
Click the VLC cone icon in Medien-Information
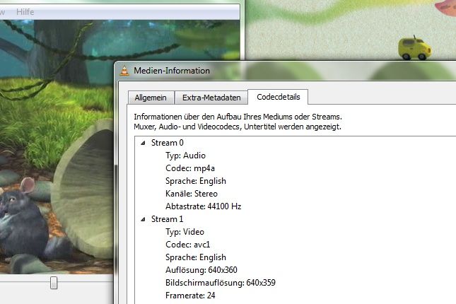click(x=125, y=71)
